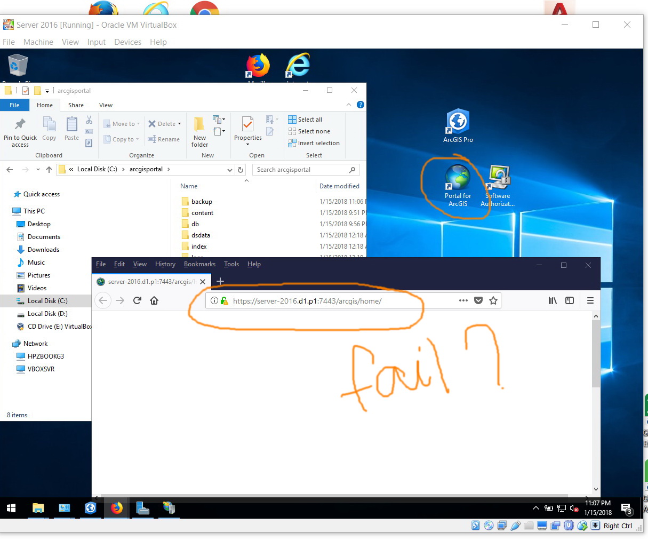The image size is (648, 540).
Task: Open Action Center notifications icon
Action: tap(627, 509)
